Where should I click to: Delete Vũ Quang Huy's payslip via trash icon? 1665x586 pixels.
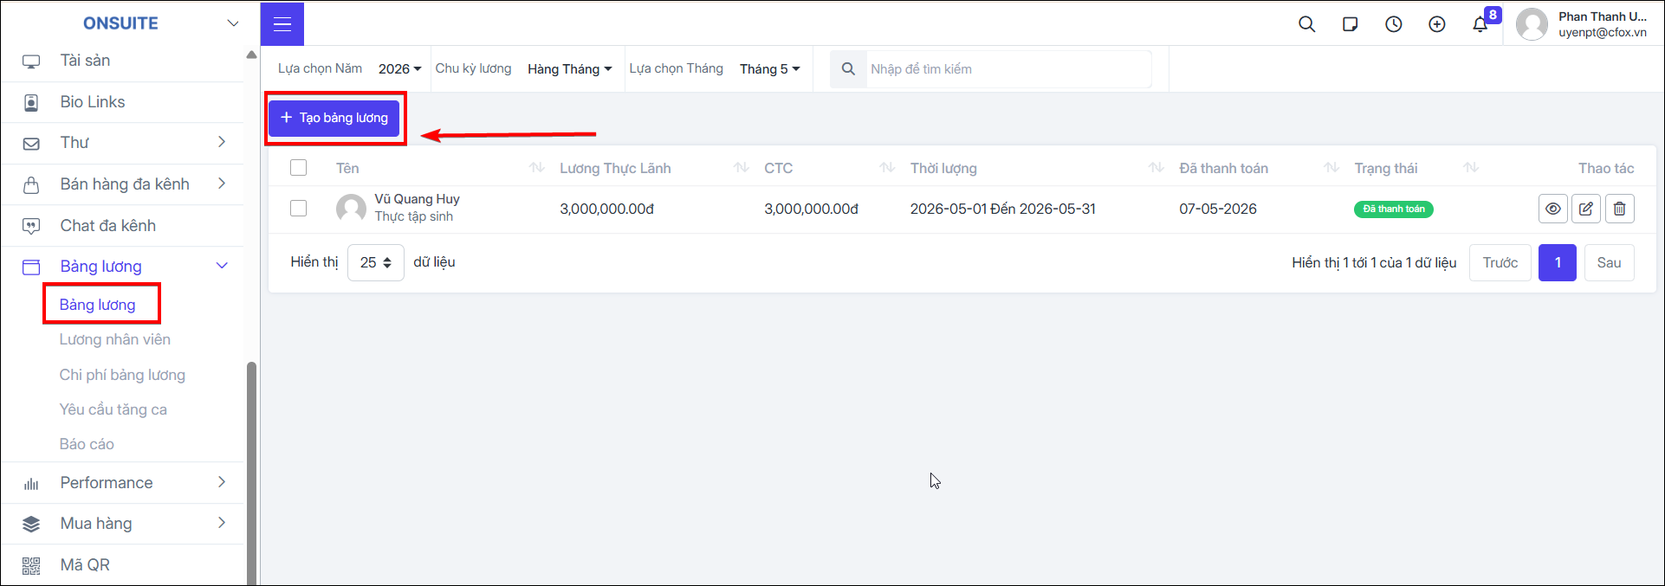[x=1620, y=209]
